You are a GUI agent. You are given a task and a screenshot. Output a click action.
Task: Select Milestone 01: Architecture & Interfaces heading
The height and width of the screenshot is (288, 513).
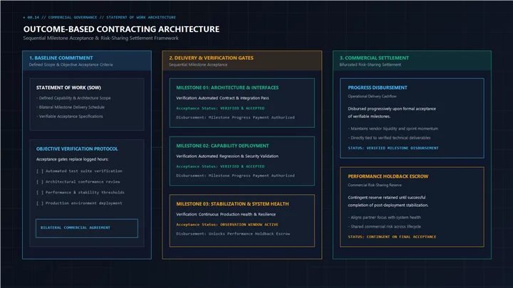click(227, 87)
